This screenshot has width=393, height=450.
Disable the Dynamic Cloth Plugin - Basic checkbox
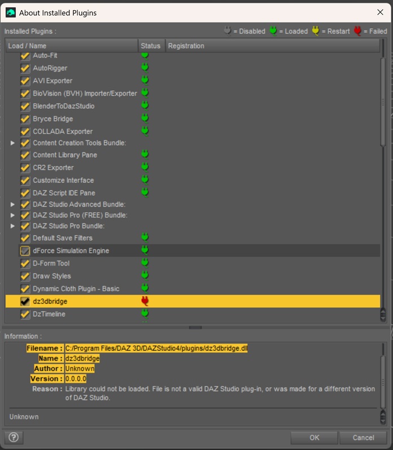tap(25, 289)
